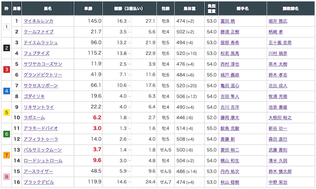View jockey 松若 風馬
The image size is (316, 189).
coord(230,53)
